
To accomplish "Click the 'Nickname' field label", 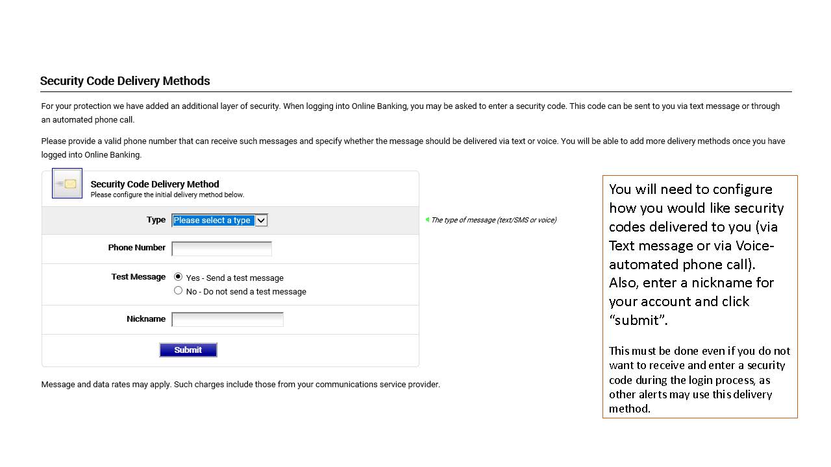I will point(145,319).
